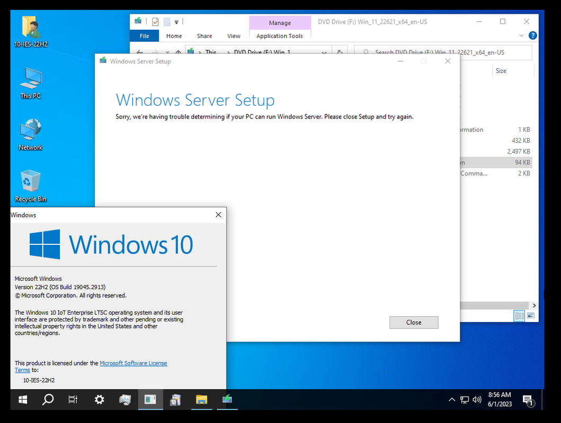Open the monitor chart taskbar icon
The height and width of the screenshot is (423, 561).
point(125,399)
